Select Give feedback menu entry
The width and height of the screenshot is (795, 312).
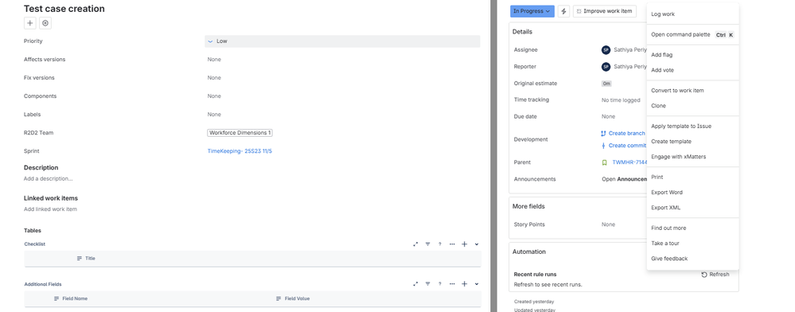pos(692,258)
